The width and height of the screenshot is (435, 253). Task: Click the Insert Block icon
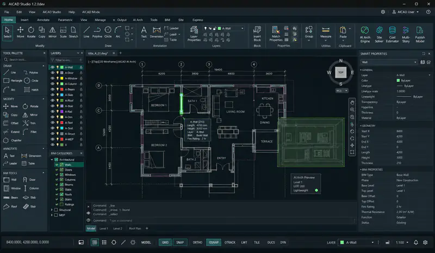point(257,34)
